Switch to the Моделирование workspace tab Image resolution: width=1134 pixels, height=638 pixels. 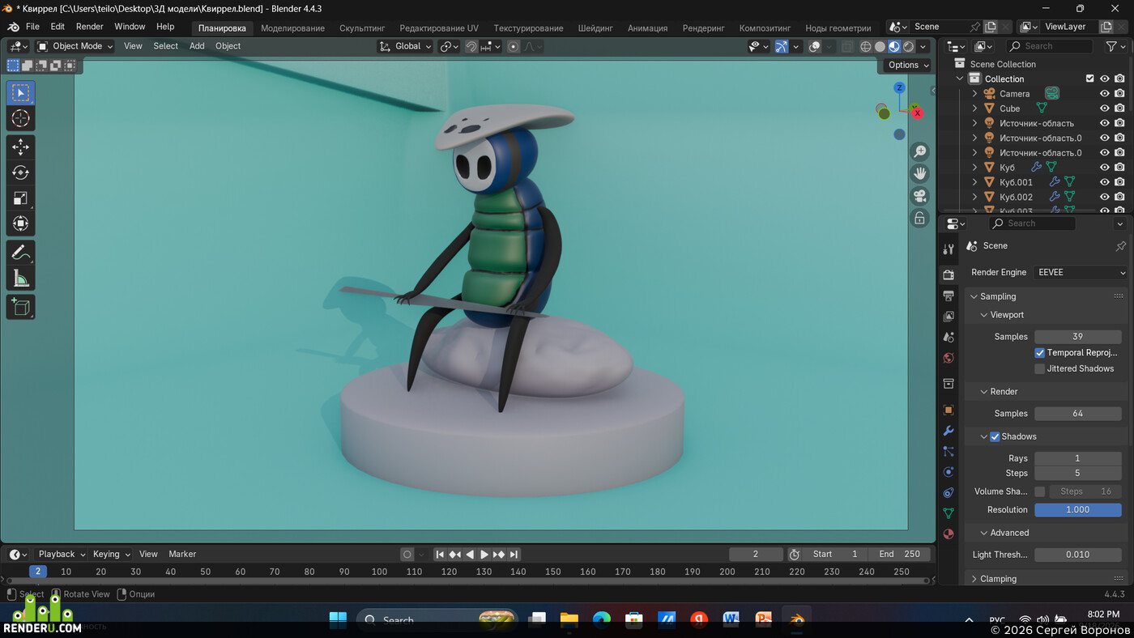(x=292, y=28)
